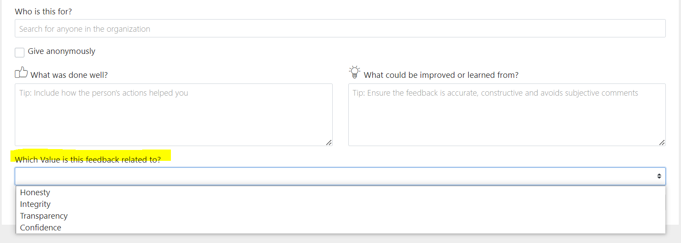Screen dimensions: 681x243
Task: Tick the Give anonymously checkbox
Action: pyautogui.click(x=20, y=52)
